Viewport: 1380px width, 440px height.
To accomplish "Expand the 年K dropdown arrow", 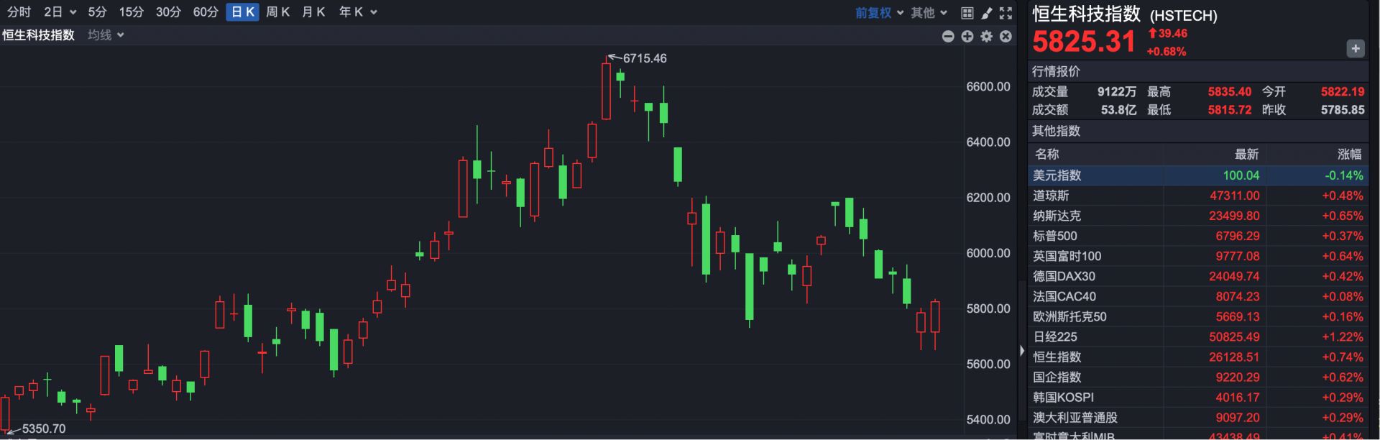I will pos(374,12).
